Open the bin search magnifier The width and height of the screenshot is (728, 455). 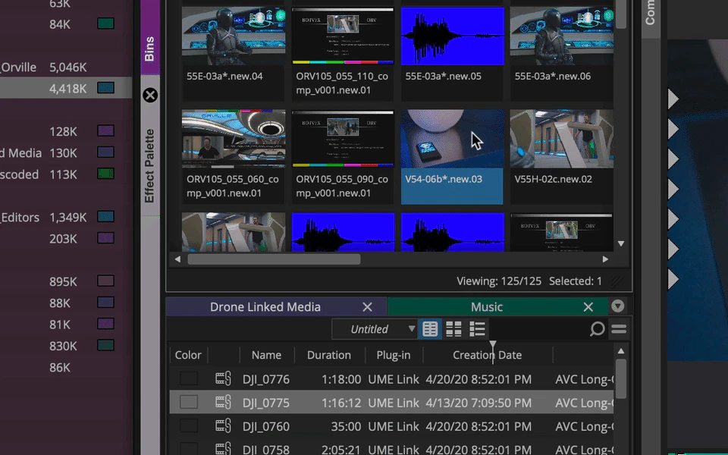[x=597, y=329]
